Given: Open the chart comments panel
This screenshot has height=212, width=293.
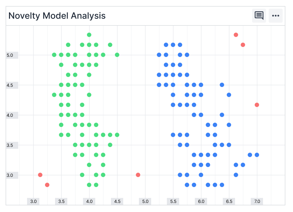Looking at the screenshot, I should [259, 16].
